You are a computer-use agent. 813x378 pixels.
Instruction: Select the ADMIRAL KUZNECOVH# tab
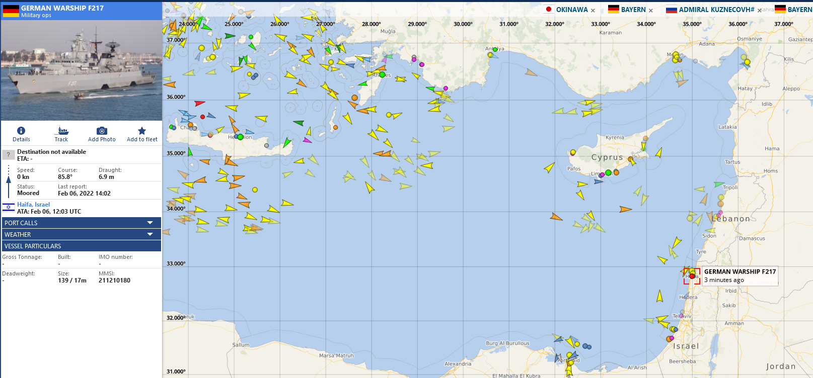tap(716, 10)
